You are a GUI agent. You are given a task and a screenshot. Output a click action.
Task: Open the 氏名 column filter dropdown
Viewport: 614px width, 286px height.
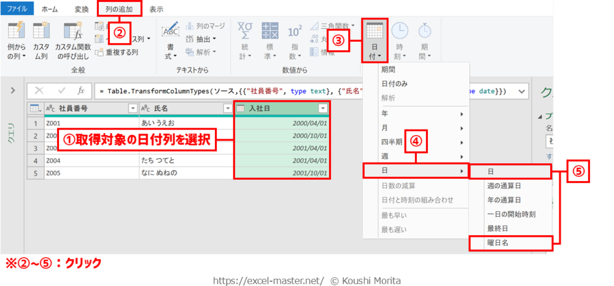coord(227,109)
